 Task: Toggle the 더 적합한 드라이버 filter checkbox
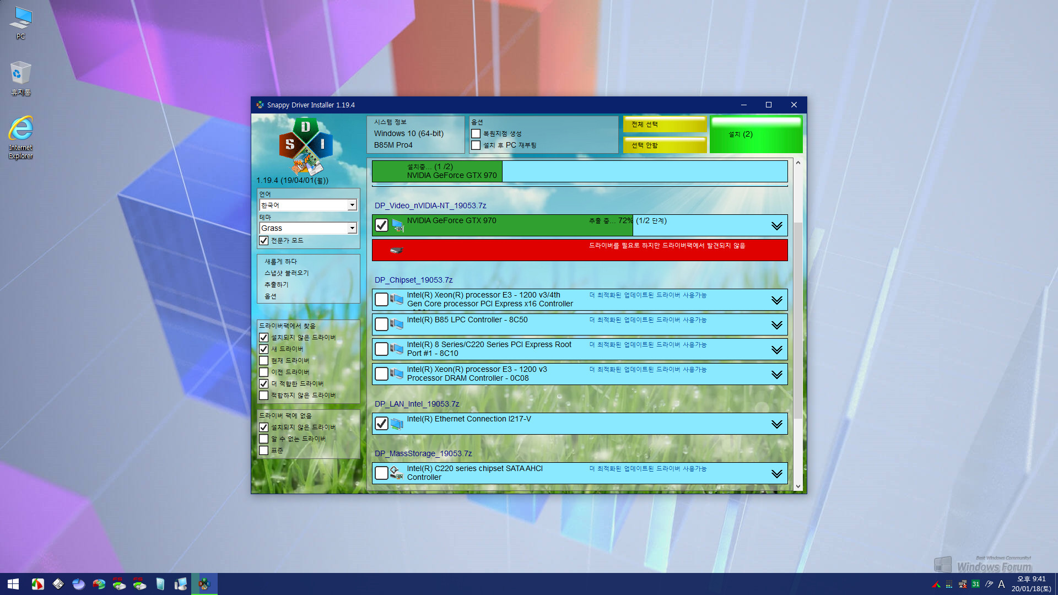[x=264, y=384]
